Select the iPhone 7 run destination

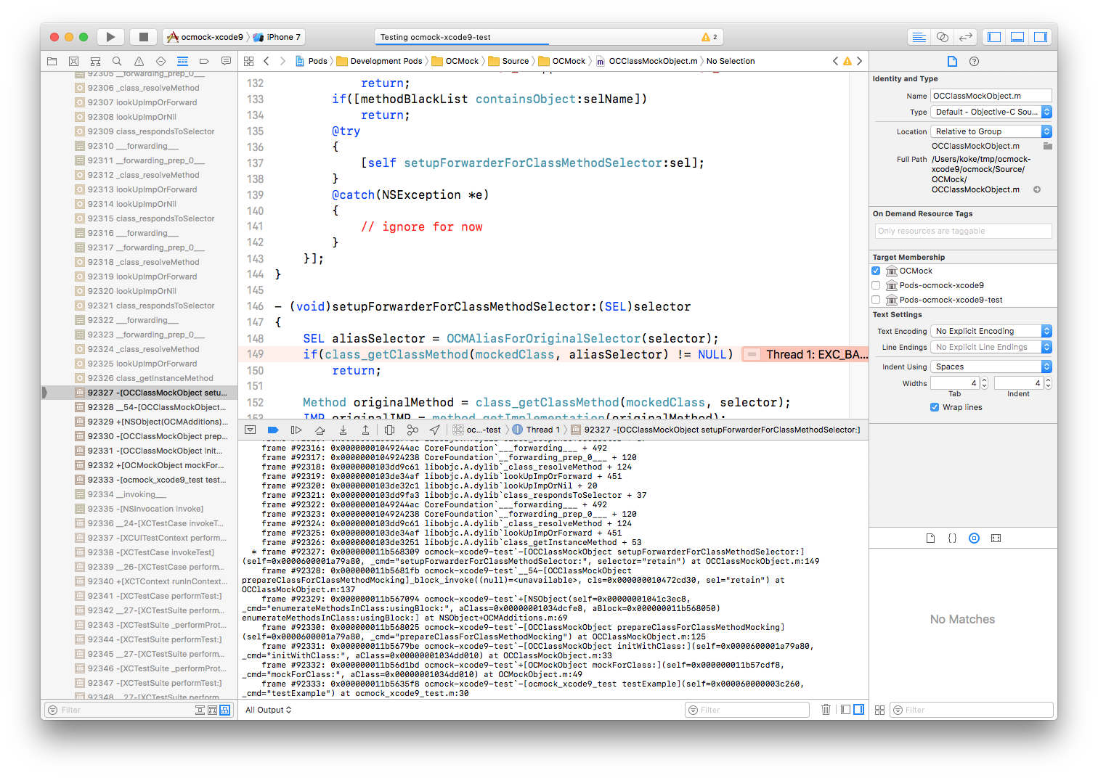(277, 37)
